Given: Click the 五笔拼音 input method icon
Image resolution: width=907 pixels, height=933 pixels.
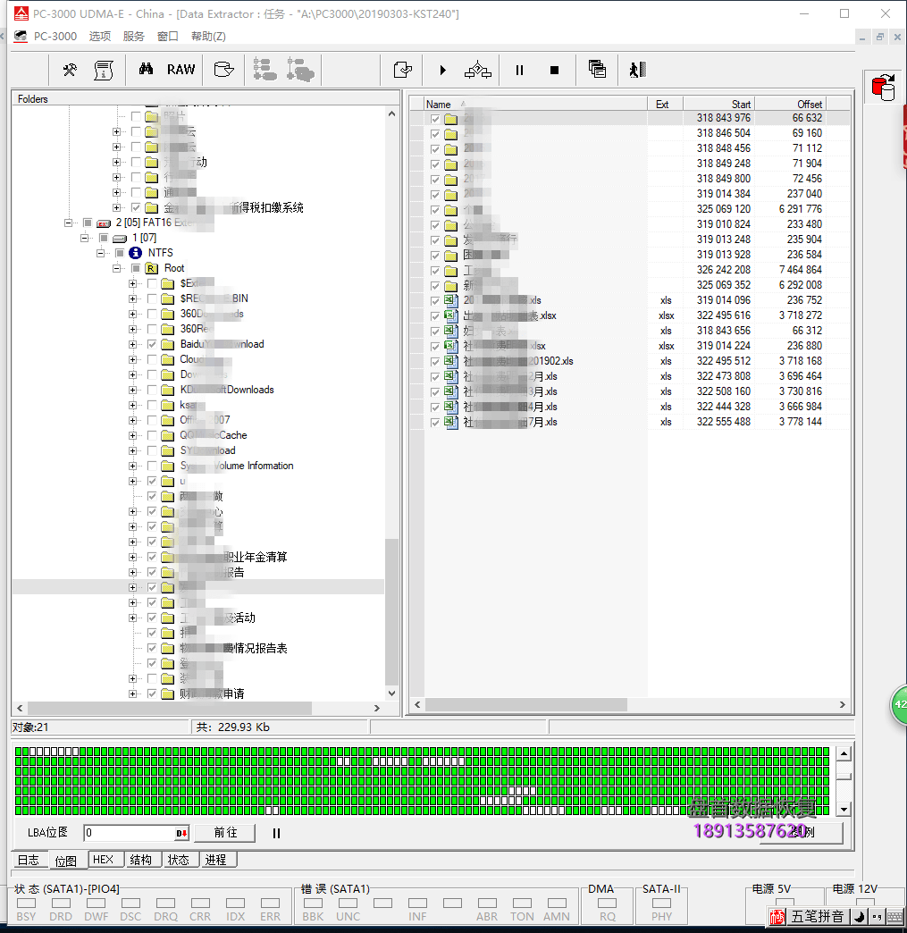Looking at the screenshot, I should pos(777,917).
